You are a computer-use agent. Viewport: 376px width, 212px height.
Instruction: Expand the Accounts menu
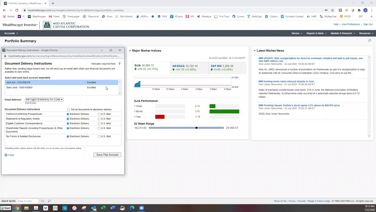click(11, 33)
